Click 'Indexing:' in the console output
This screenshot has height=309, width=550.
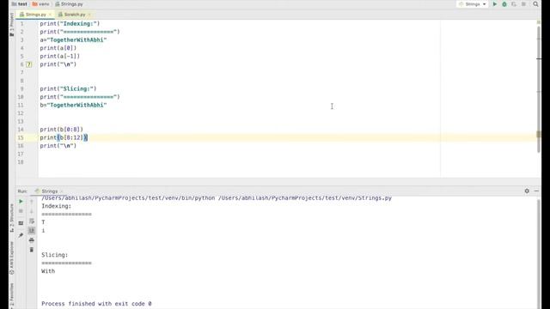click(56, 206)
